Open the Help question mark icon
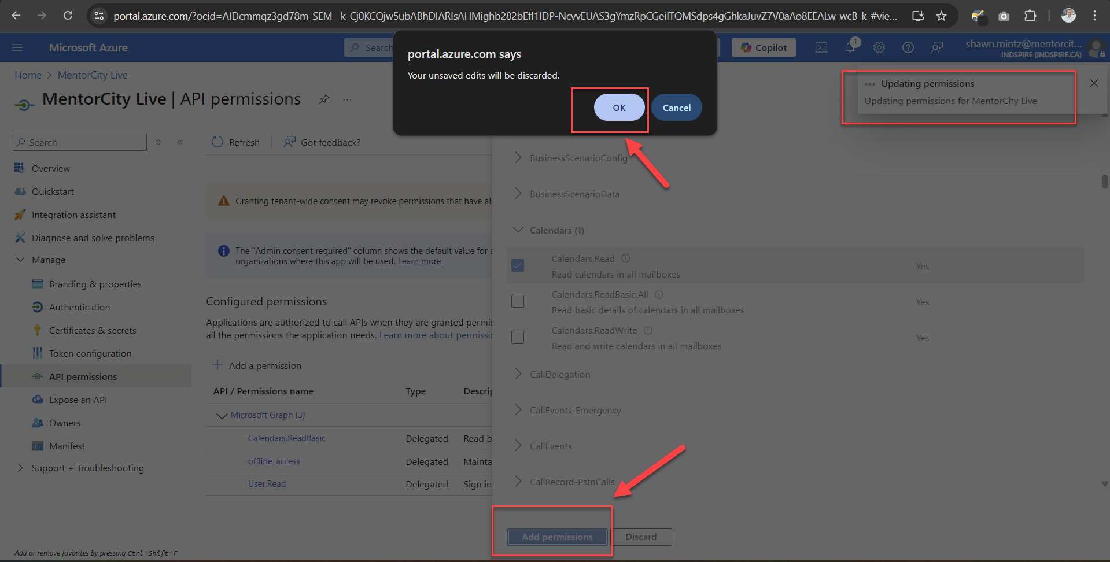 908,47
